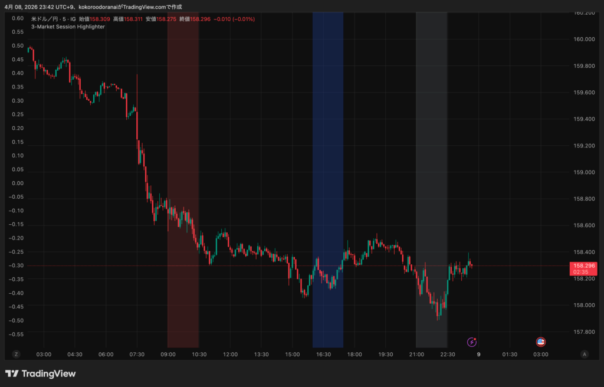Click the purple lightning event icon
The width and height of the screenshot is (604, 387).
pyautogui.click(x=472, y=342)
